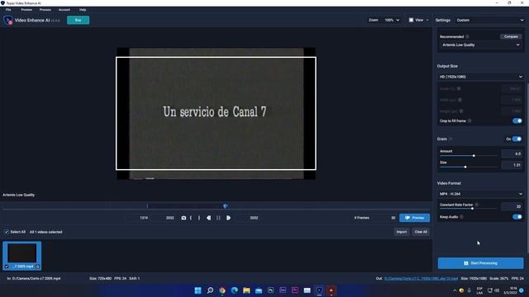529x297 pixels.
Task: Show hidden system tray icons
Action: pyautogui.click(x=455, y=290)
